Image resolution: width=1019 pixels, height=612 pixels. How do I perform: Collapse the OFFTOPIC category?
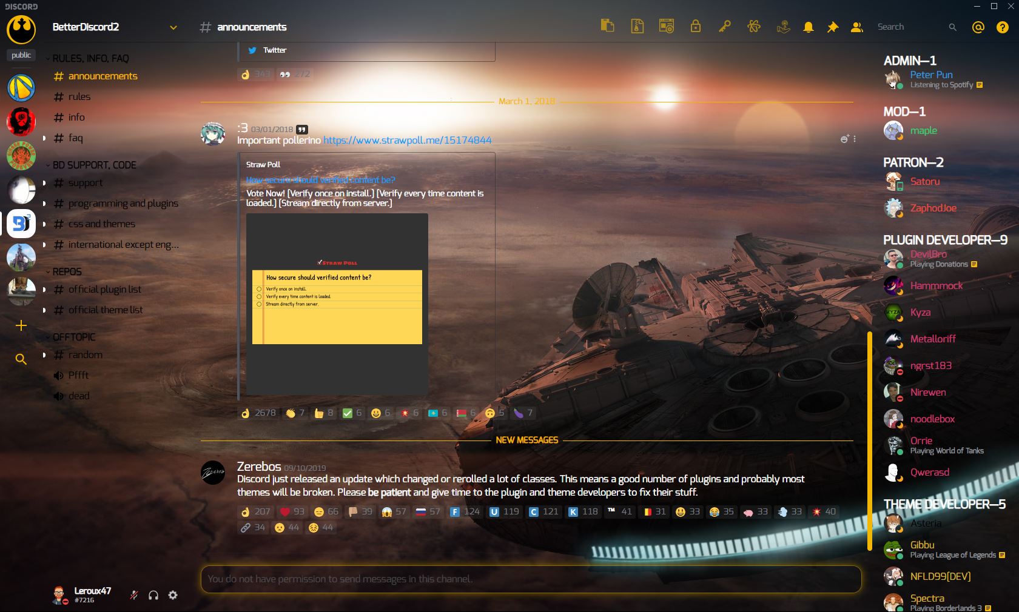point(72,337)
